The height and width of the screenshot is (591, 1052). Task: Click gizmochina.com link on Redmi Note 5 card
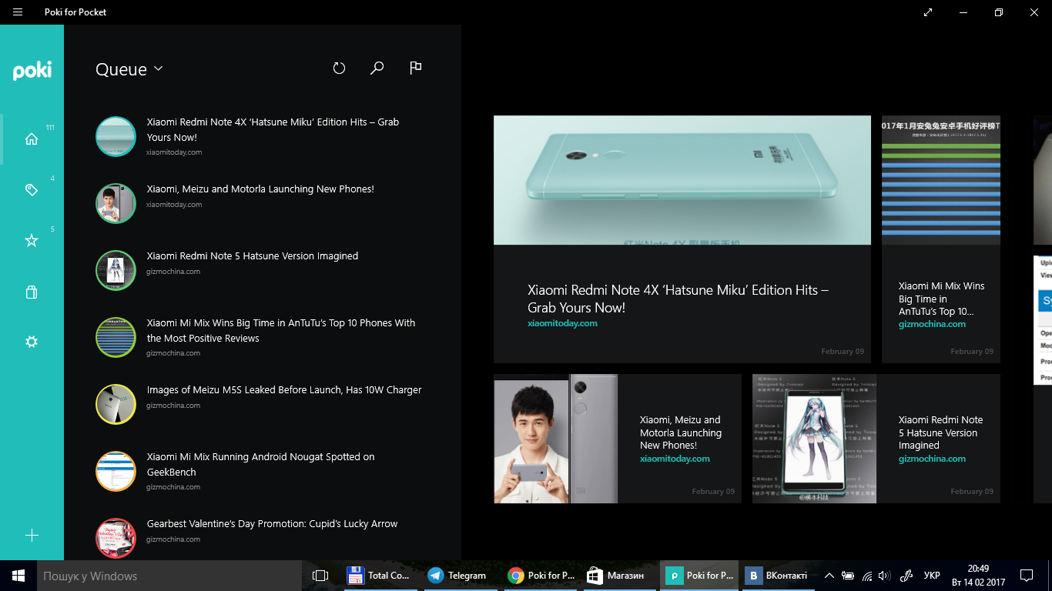(932, 459)
